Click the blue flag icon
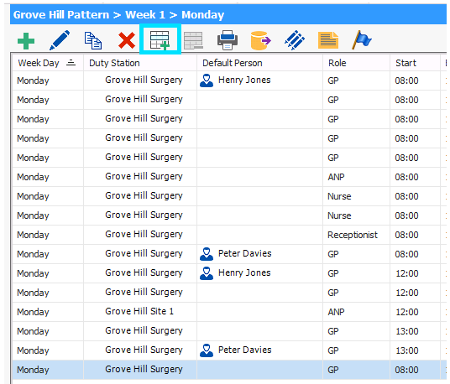Image resolution: width=450 pixels, height=384 pixels. point(362,40)
